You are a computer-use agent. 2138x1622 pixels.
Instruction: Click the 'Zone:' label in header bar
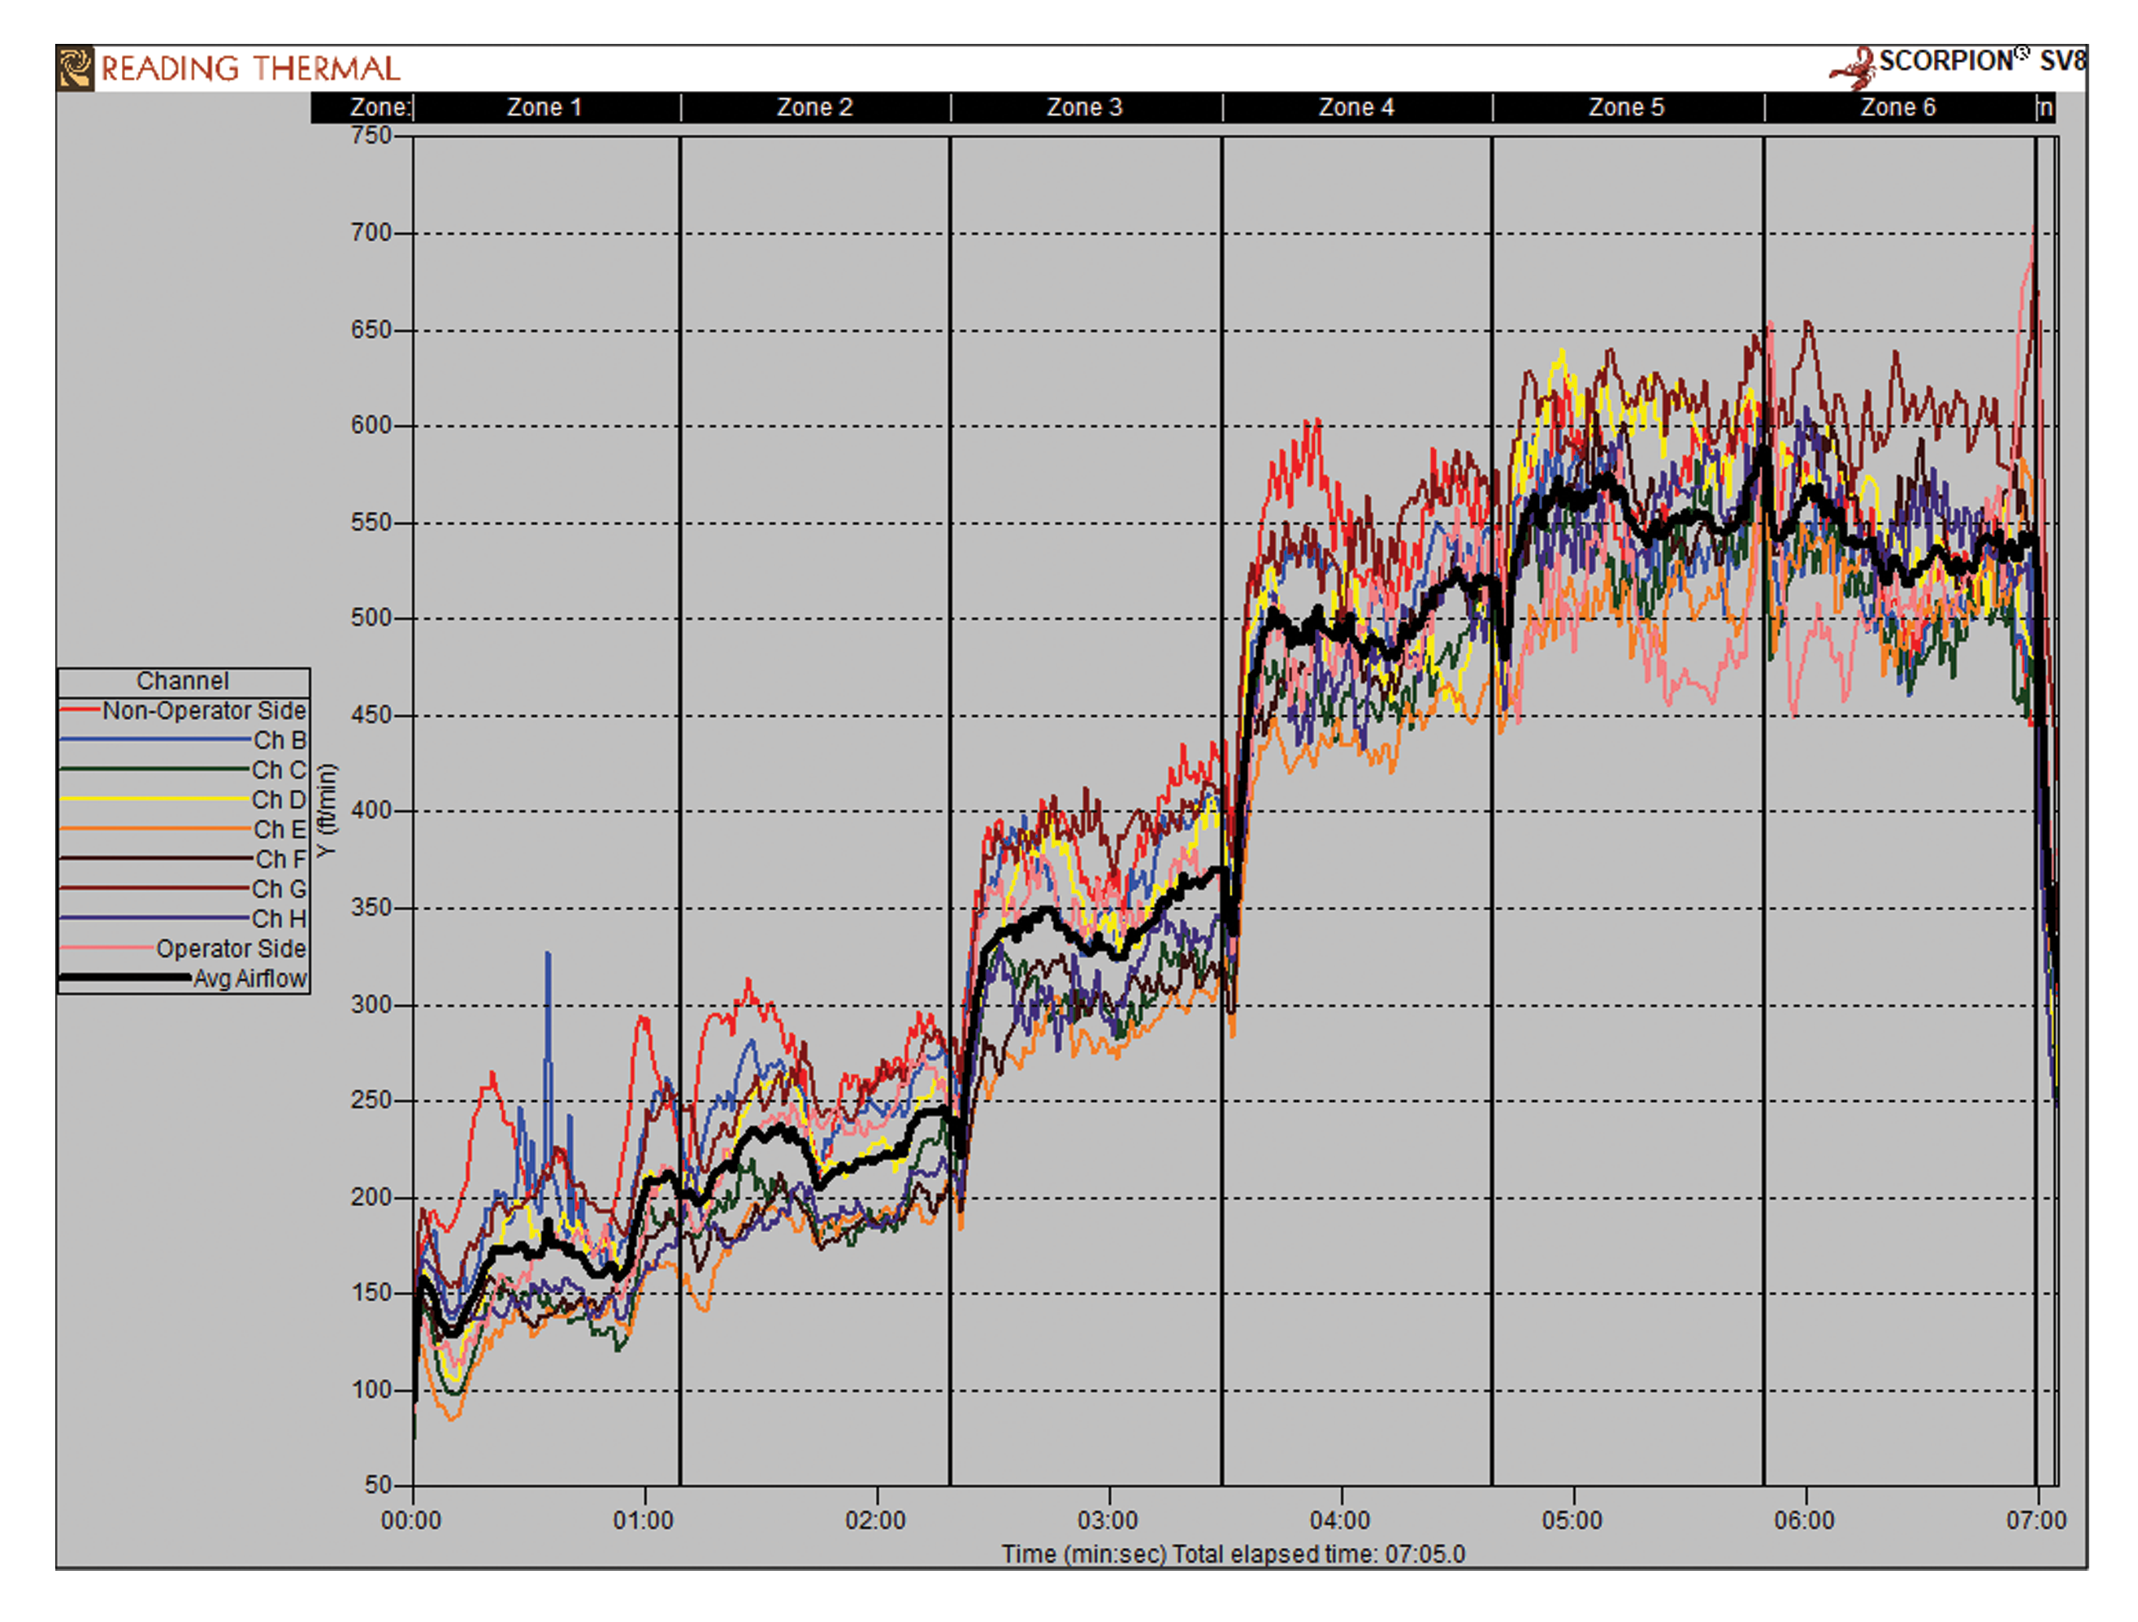tap(381, 107)
